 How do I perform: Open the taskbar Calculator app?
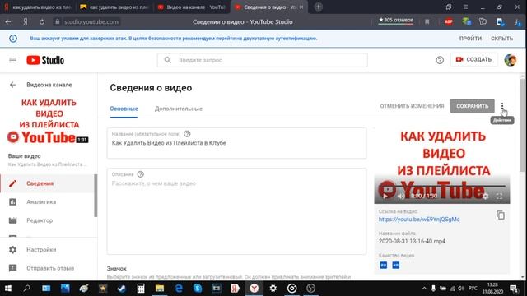(x=141, y=289)
